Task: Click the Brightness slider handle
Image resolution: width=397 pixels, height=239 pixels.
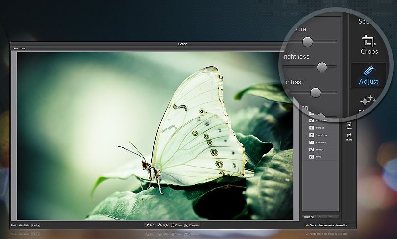Action: coord(322,67)
